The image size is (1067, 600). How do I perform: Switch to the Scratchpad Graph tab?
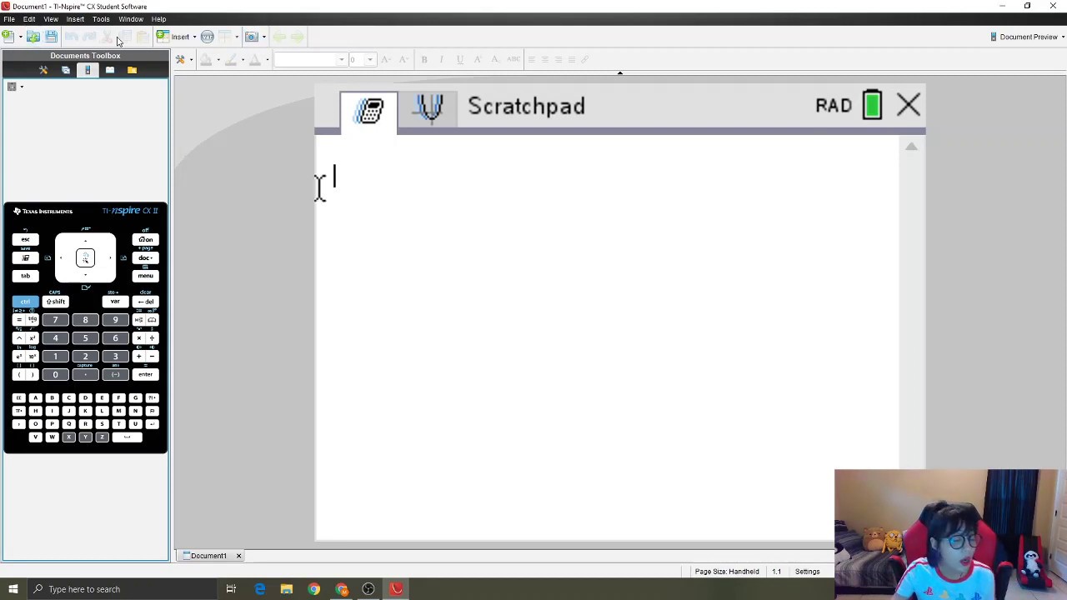(428, 108)
